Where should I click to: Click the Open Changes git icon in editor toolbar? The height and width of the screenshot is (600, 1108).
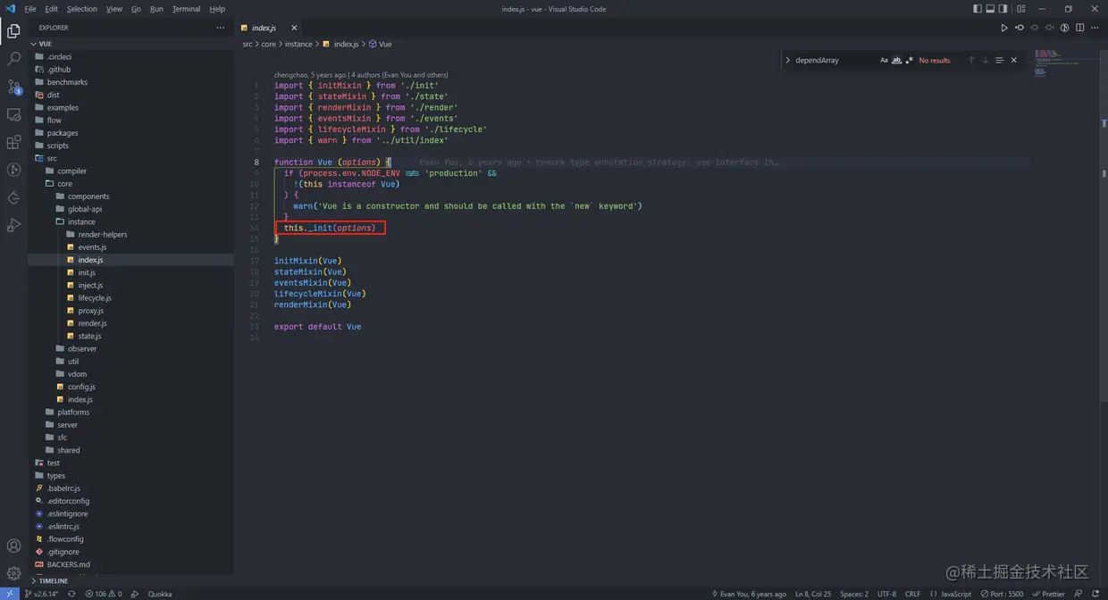pyautogui.click(x=1020, y=28)
